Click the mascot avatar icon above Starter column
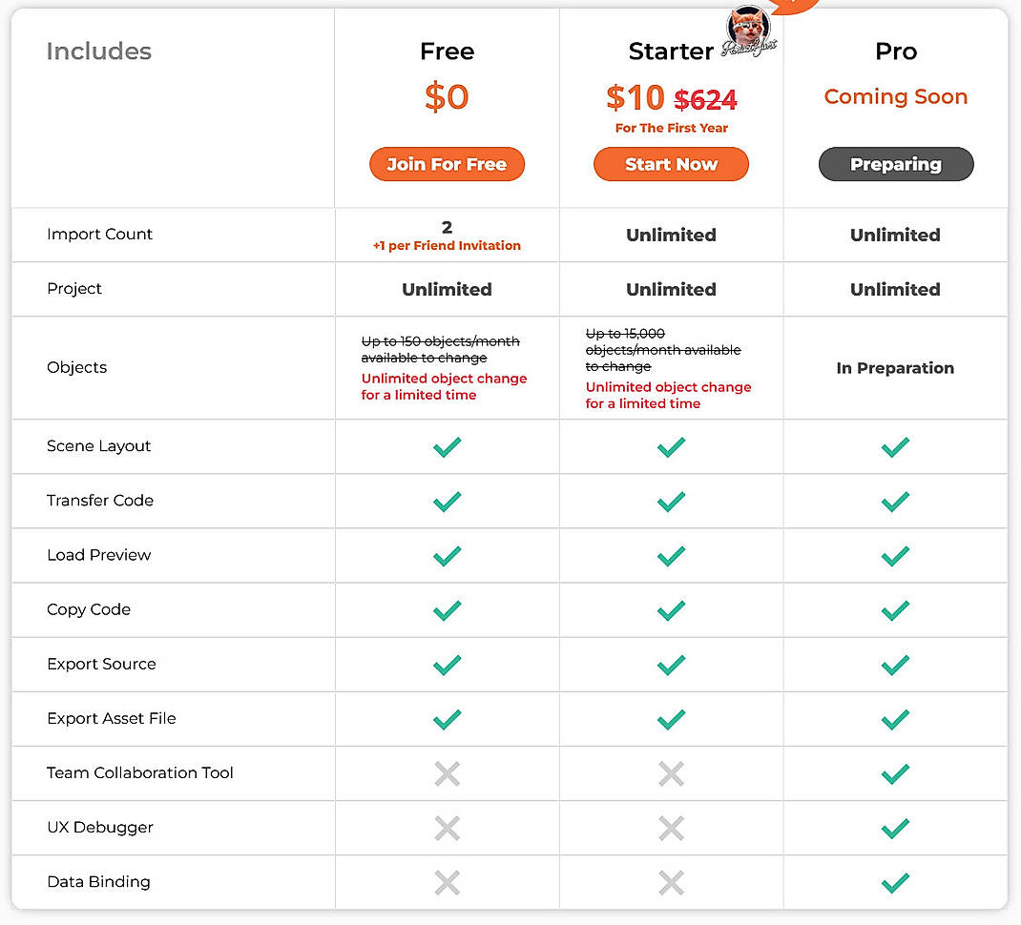Viewport: 1021px width, 925px height. point(747,29)
